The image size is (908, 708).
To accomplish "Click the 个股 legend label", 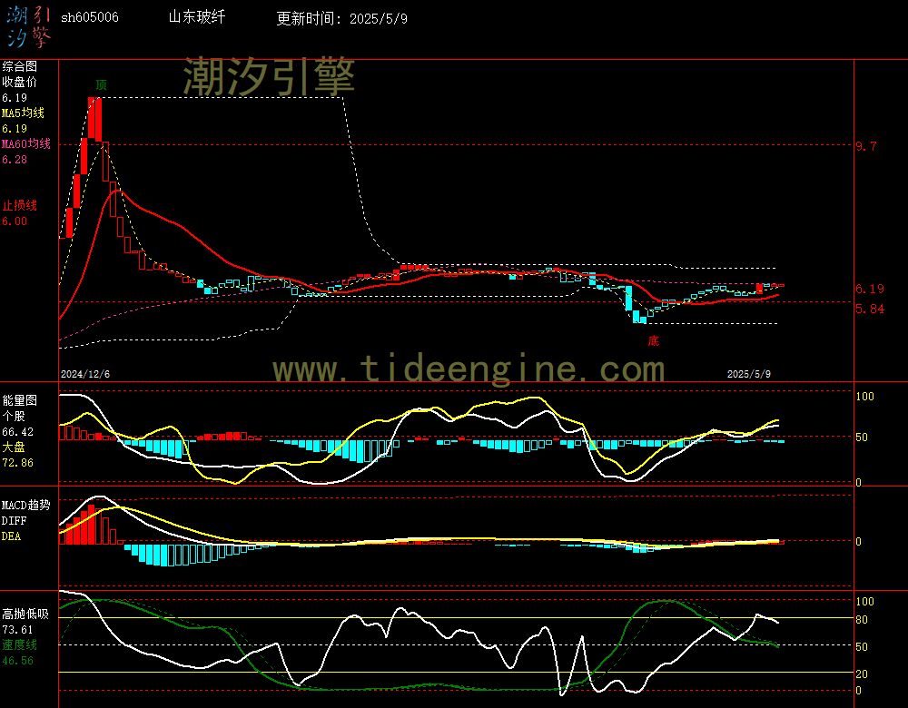I will [14, 416].
